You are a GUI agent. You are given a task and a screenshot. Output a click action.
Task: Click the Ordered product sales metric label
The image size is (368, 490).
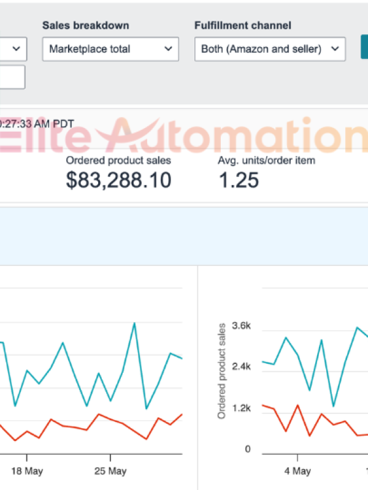(118, 160)
